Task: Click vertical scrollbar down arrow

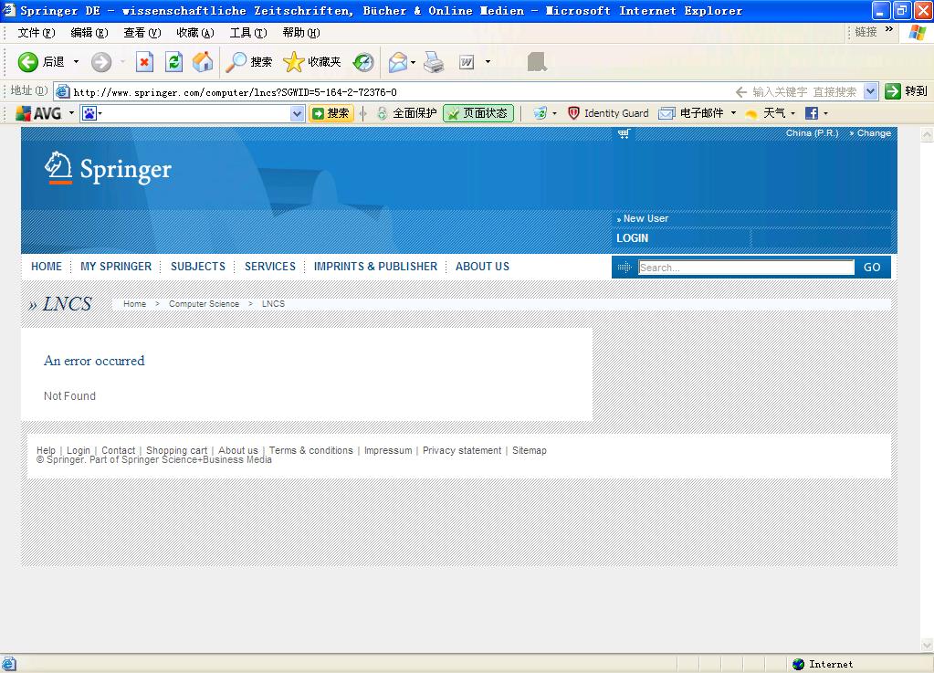Action: point(927,645)
